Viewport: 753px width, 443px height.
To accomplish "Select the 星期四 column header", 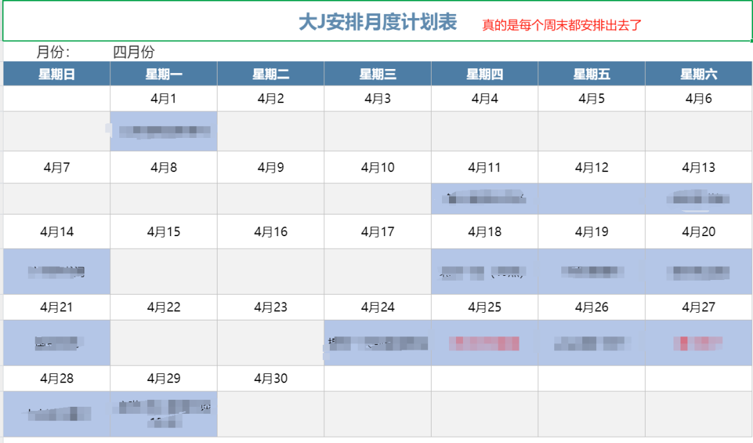I will pyautogui.click(x=485, y=74).
